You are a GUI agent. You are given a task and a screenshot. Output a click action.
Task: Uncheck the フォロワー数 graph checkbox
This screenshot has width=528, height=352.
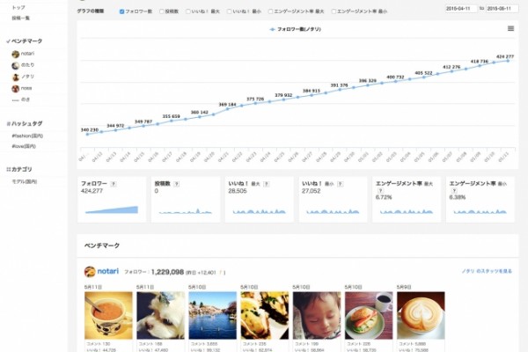click(122, 11)
